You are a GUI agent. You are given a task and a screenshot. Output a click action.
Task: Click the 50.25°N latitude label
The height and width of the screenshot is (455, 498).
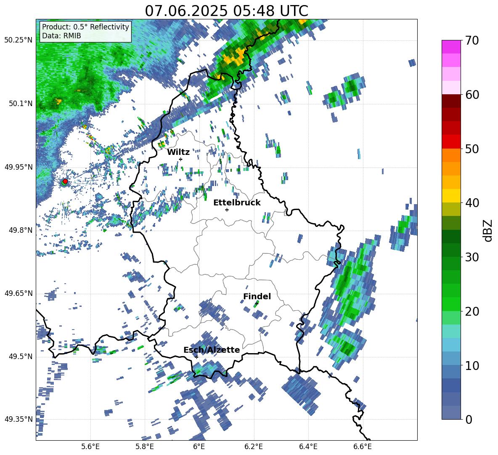coord(19,40)
